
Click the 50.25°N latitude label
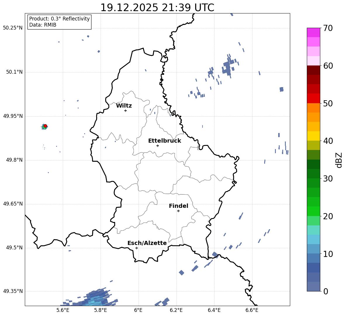13,28
